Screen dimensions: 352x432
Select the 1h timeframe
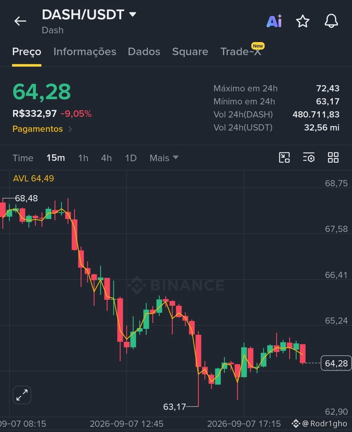(83, 158)
